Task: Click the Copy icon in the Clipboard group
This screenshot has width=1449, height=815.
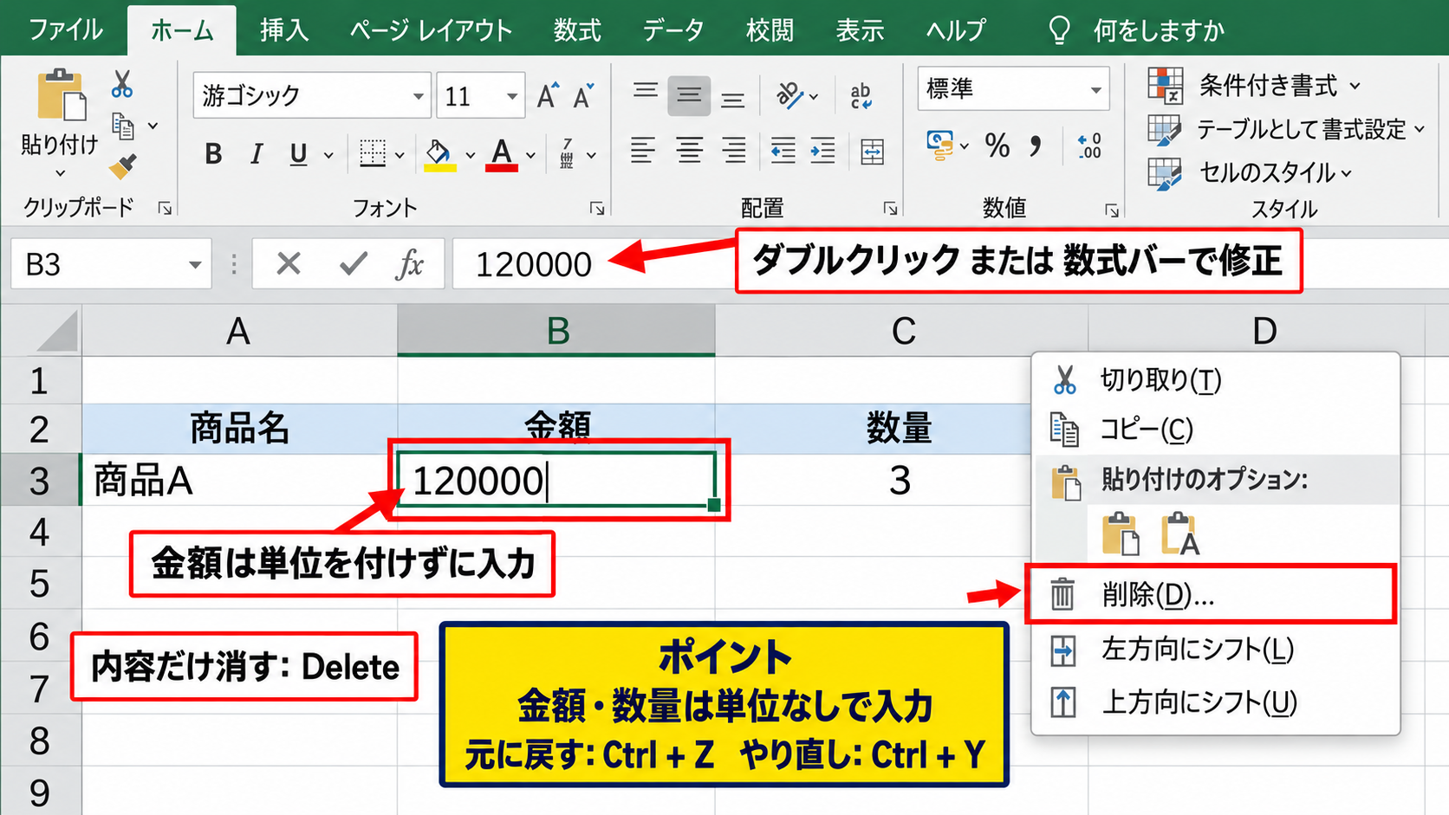Action: (x=123, y=126)
